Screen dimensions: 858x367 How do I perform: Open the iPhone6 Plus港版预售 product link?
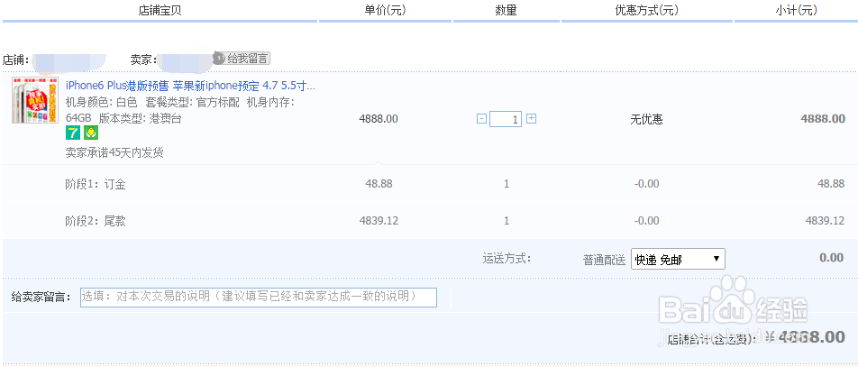click(x=190, y=86)
